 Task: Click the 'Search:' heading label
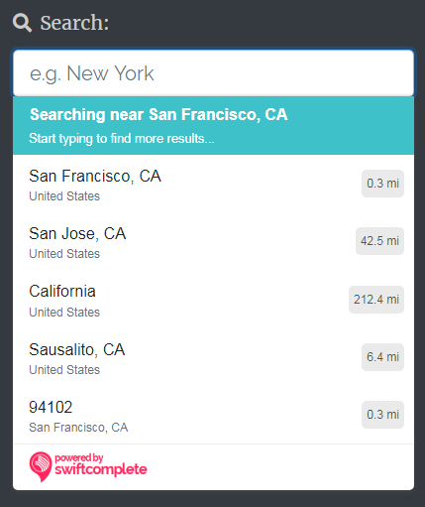74,23
